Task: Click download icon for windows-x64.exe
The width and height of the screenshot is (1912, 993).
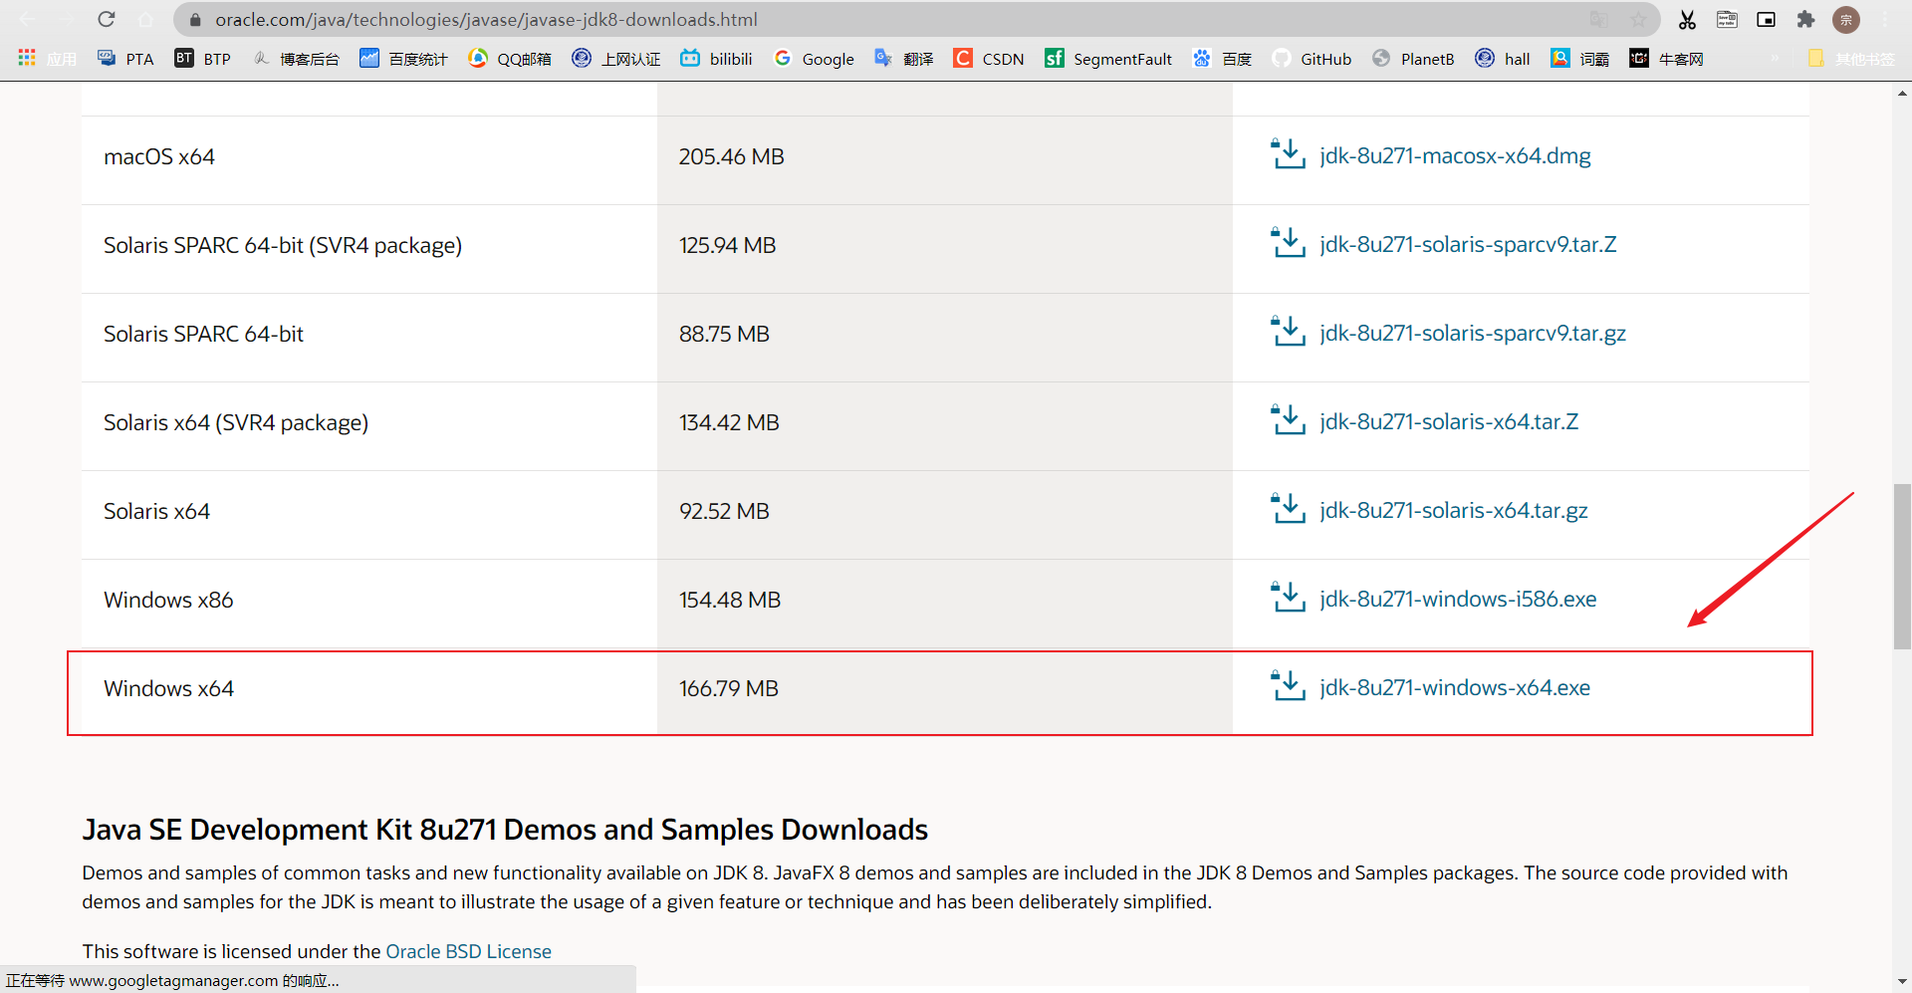Action: point(1288,686)
